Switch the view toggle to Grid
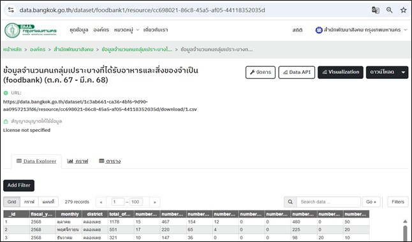The height and width of the screenshot is (242, 412). (x=11, y=202)
